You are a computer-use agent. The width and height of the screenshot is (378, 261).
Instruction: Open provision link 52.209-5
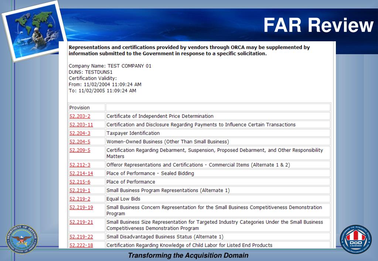(x=80, y=150)
